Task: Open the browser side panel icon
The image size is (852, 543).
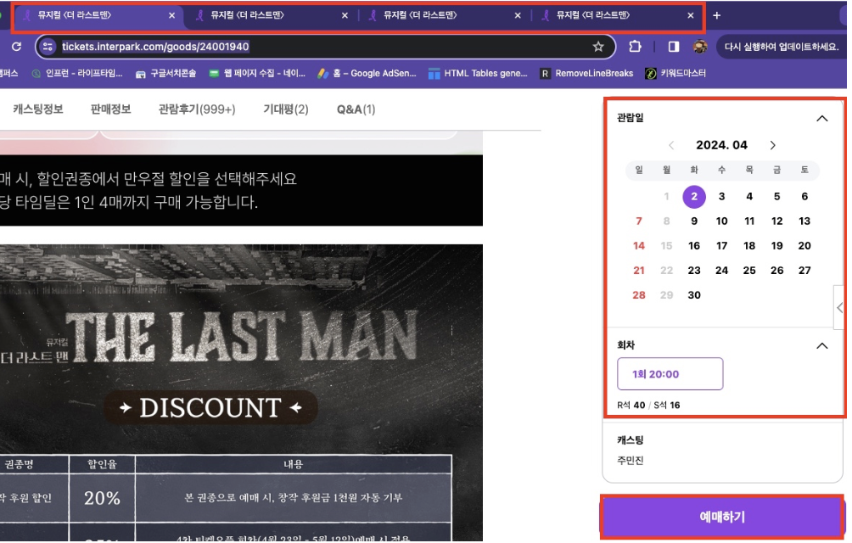Action: point(674,47)
